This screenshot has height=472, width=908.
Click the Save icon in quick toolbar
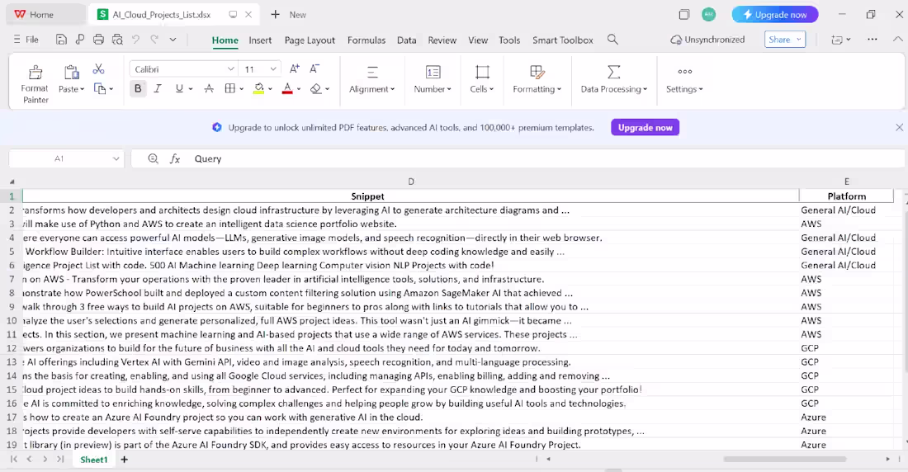click(x=61, y=40)
